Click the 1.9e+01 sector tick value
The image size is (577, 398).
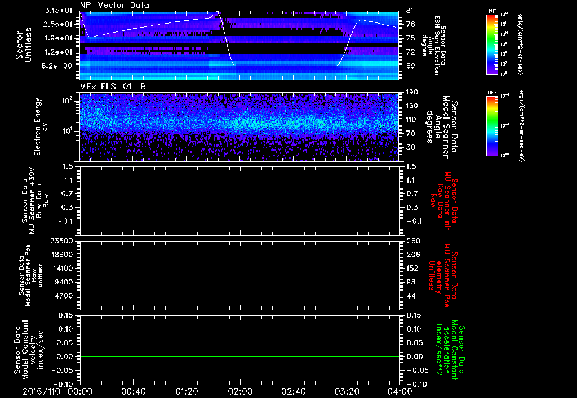click(x=57, y=38)
